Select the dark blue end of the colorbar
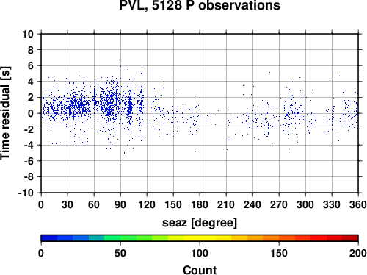The width and height of the screenshot is (367, 275). [x=49, y=238]
